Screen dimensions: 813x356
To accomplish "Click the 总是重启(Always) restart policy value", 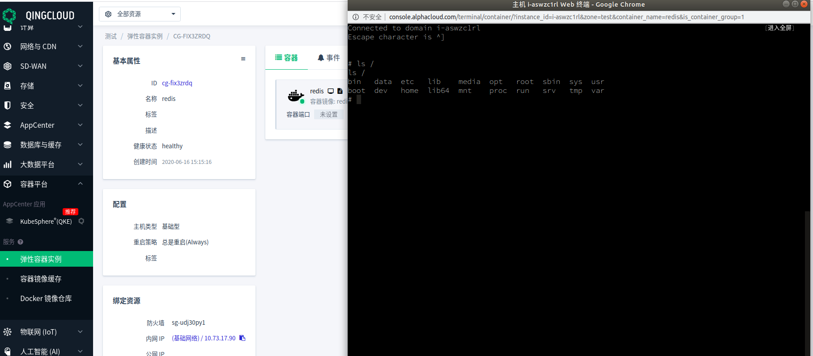I will click(185, 242).
